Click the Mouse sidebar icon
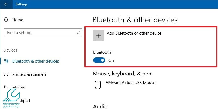Image resolution: width=218 pixels, height=109 pixels. tap(6, 87)
